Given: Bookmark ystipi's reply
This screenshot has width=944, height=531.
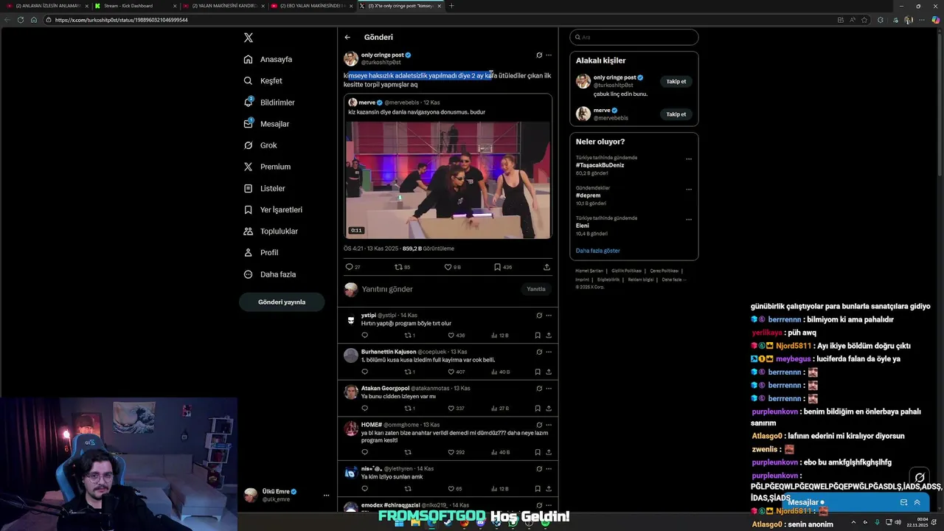Looking at the screenshot, I should 538,335.
